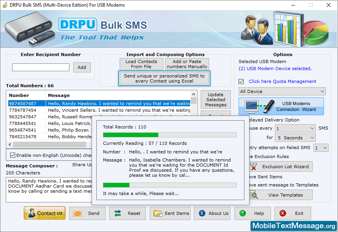Minimize the DRPU Bulk SMS window

tap(293, 5)
